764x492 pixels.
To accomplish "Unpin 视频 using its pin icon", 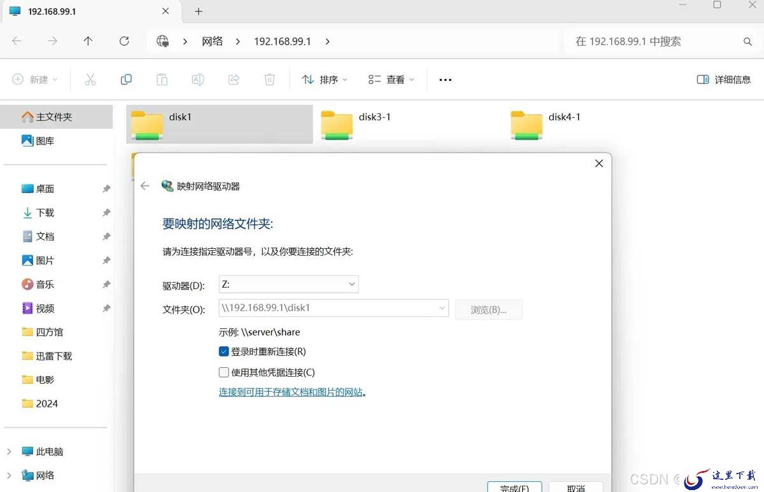I will coord(106,308).
